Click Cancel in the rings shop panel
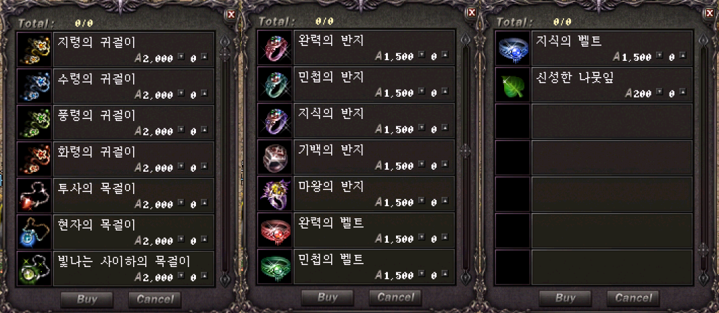Image resolution: width=719 pixels, height=313 pixels. tap(395, 298)
